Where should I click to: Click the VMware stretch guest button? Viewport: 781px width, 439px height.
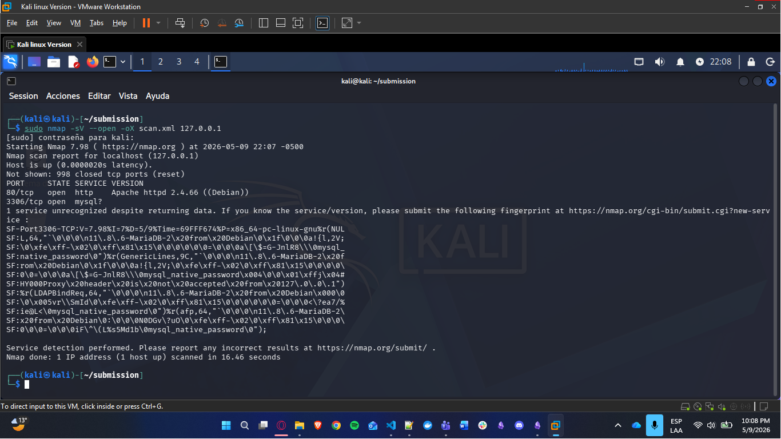[x=347, y=23]
